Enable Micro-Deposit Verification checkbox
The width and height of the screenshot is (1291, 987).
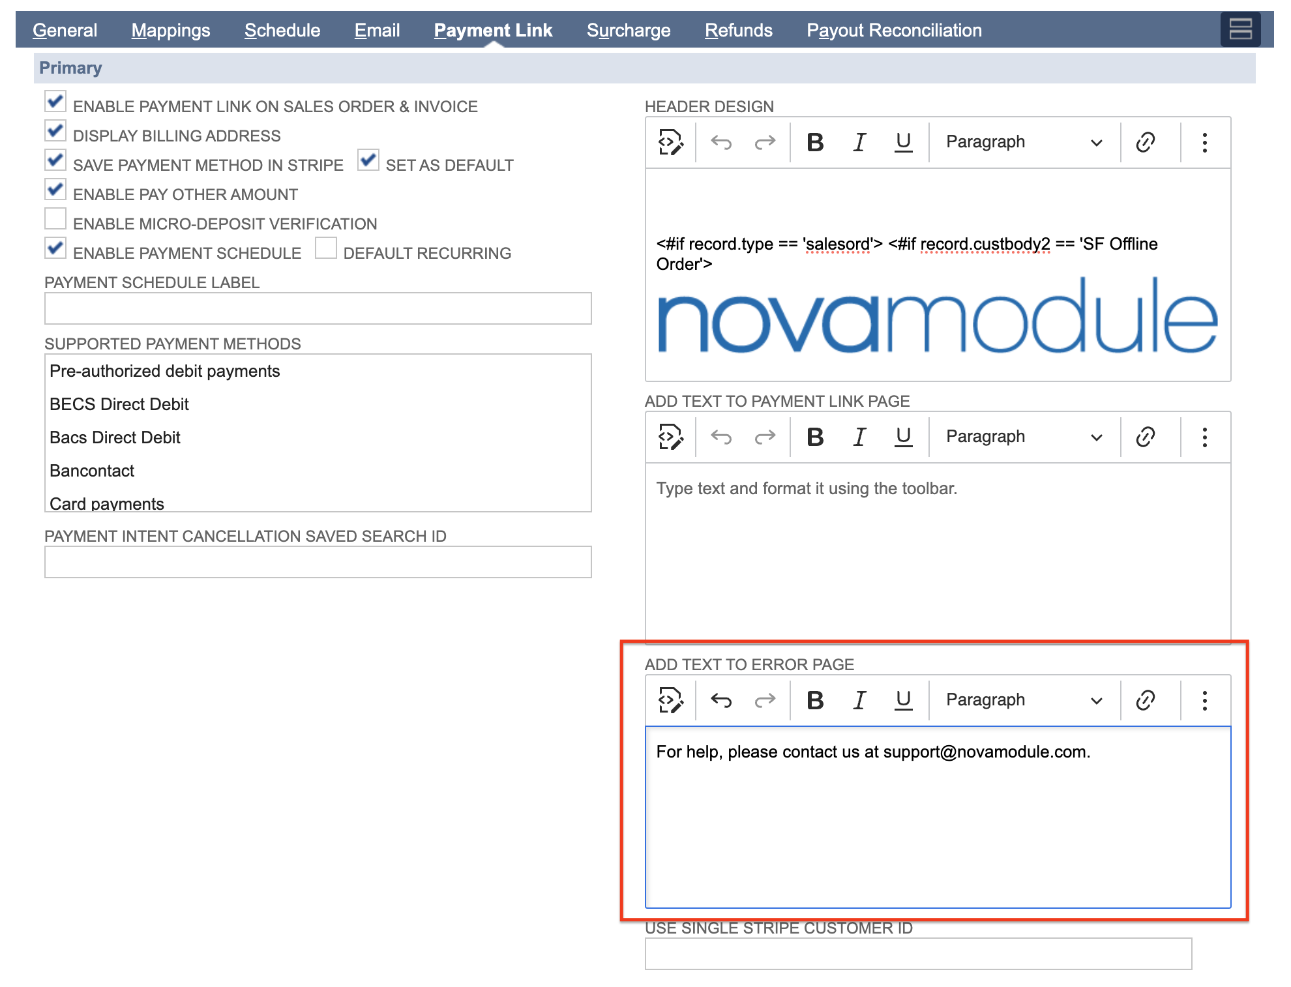tap(55, 218)
